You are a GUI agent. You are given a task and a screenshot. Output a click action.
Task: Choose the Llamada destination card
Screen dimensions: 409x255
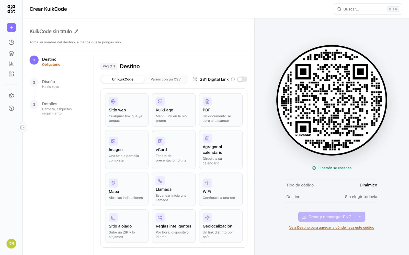[174, 189]
